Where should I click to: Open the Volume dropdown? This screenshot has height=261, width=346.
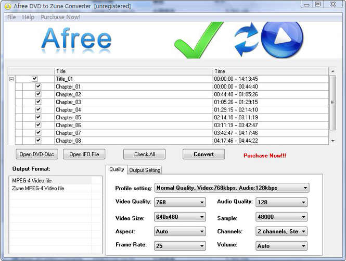coord(281,246)
